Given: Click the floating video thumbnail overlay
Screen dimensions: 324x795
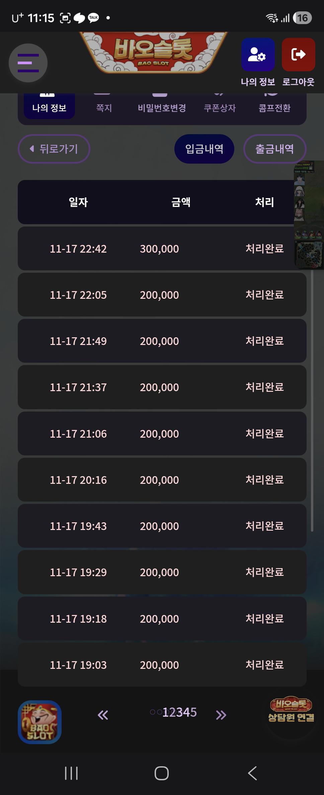Looking at the screenshot, I should 309,214.
